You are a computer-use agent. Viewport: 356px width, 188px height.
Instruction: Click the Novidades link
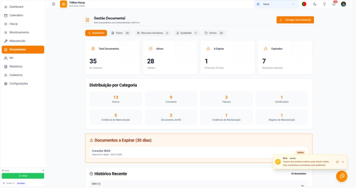coord(21,183)
